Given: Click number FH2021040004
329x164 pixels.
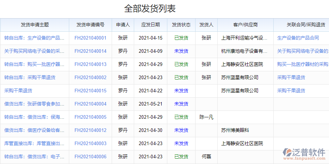Looking at the screenshot, I should click(x=90, y=104).
